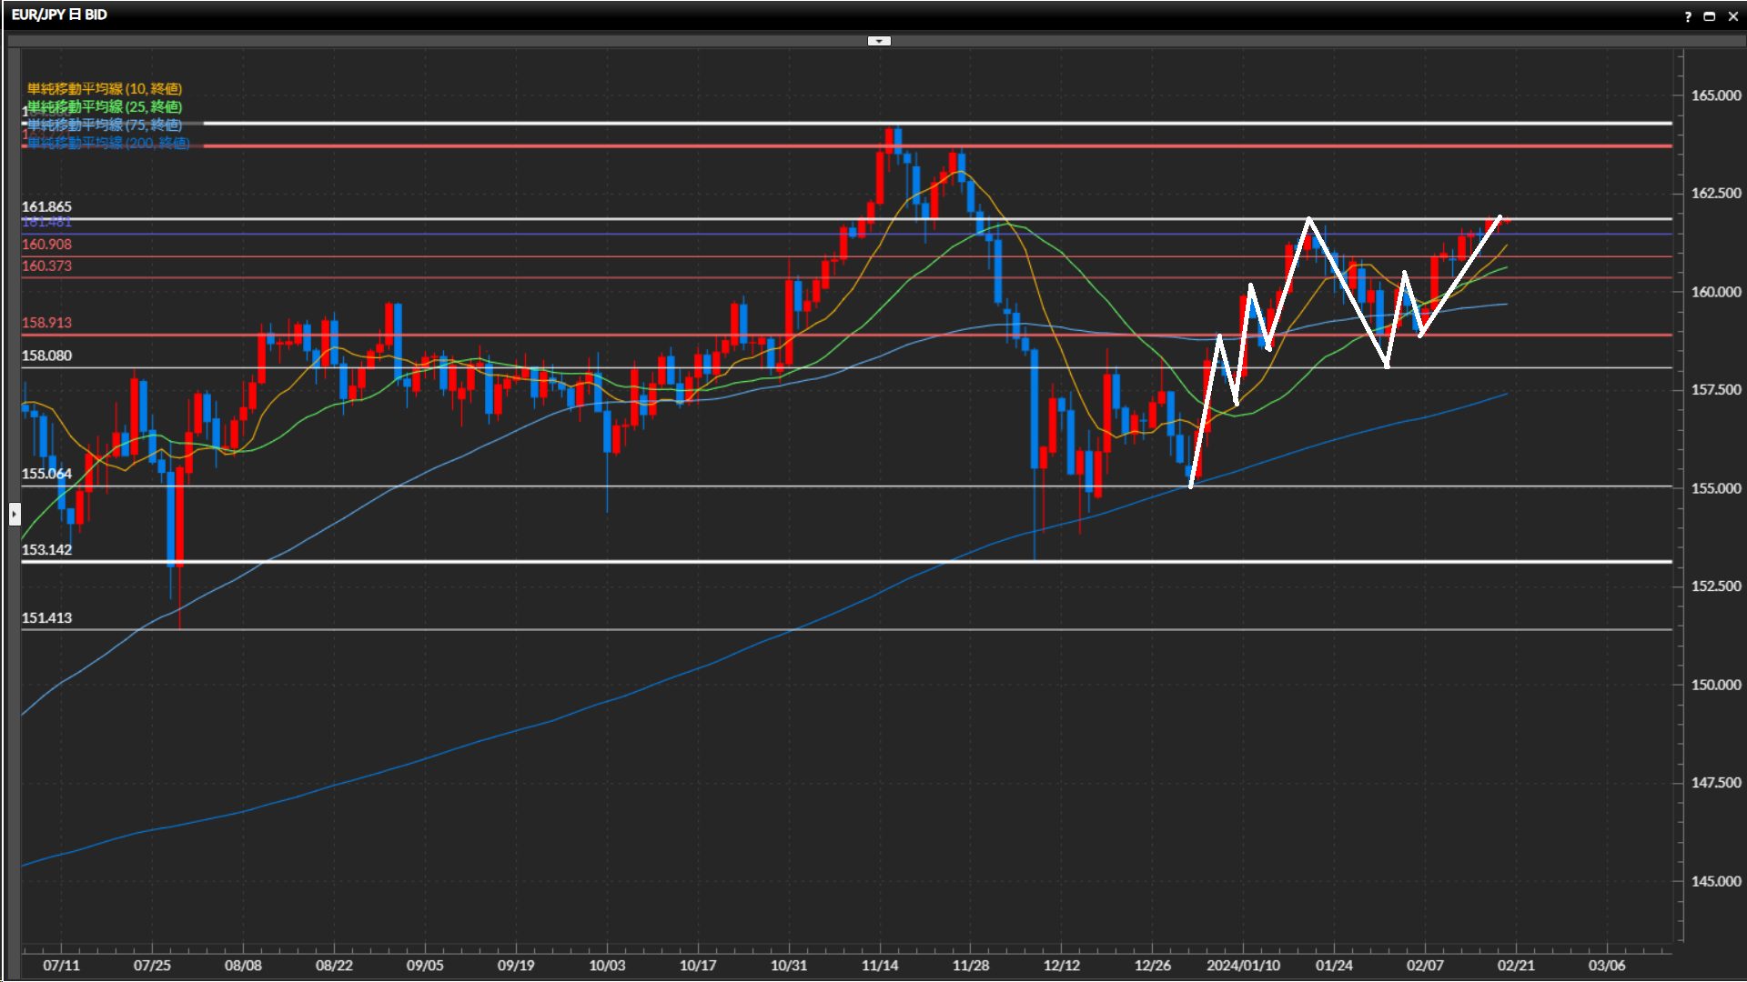Click the EUR/JPY BID window title
The width and height of the screenshot is (1747, 982).
(x=59, y=15)
